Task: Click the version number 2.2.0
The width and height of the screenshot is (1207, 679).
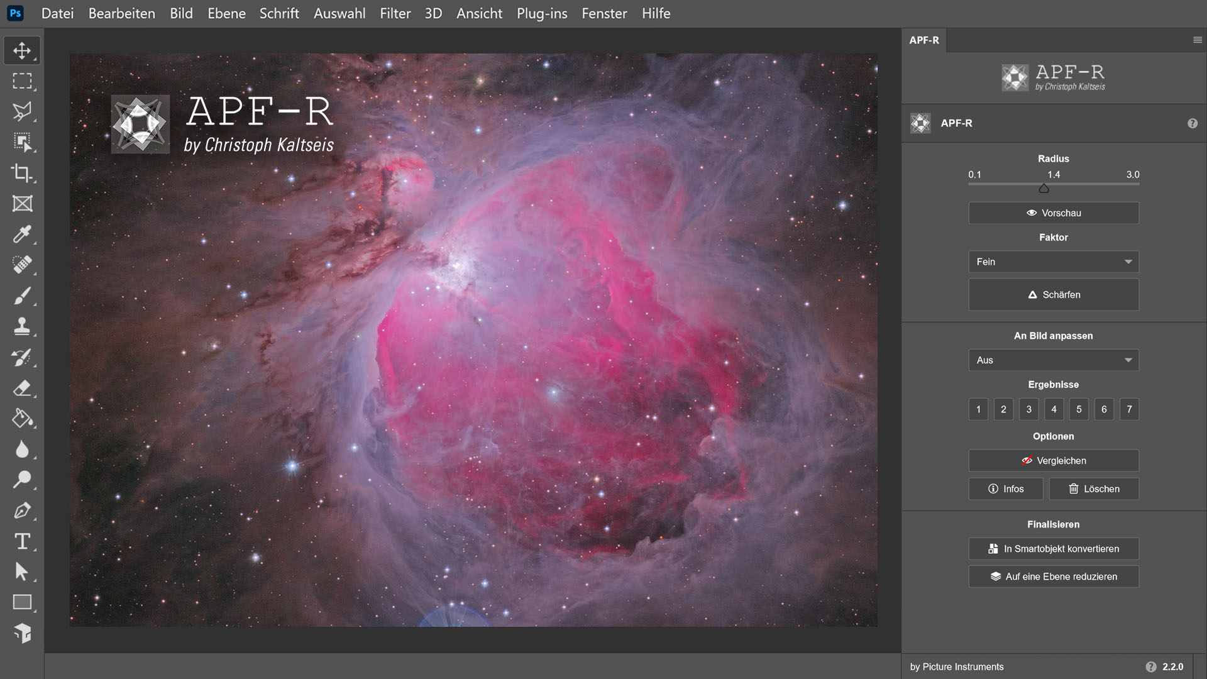Action: [1173, 667]
